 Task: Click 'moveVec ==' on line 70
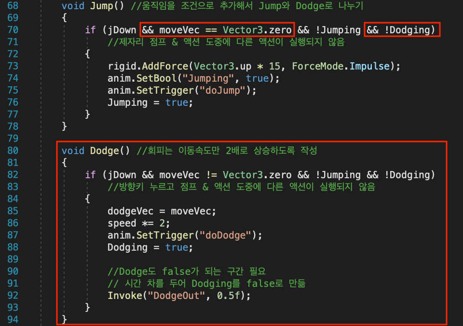(188, 30)
